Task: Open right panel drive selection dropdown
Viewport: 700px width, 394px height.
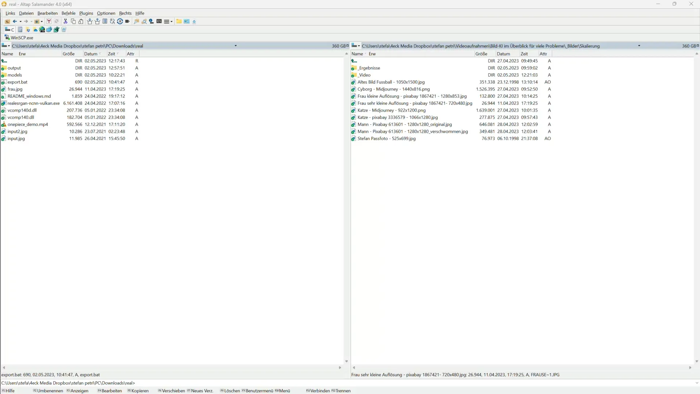Action: coord(356,46)
